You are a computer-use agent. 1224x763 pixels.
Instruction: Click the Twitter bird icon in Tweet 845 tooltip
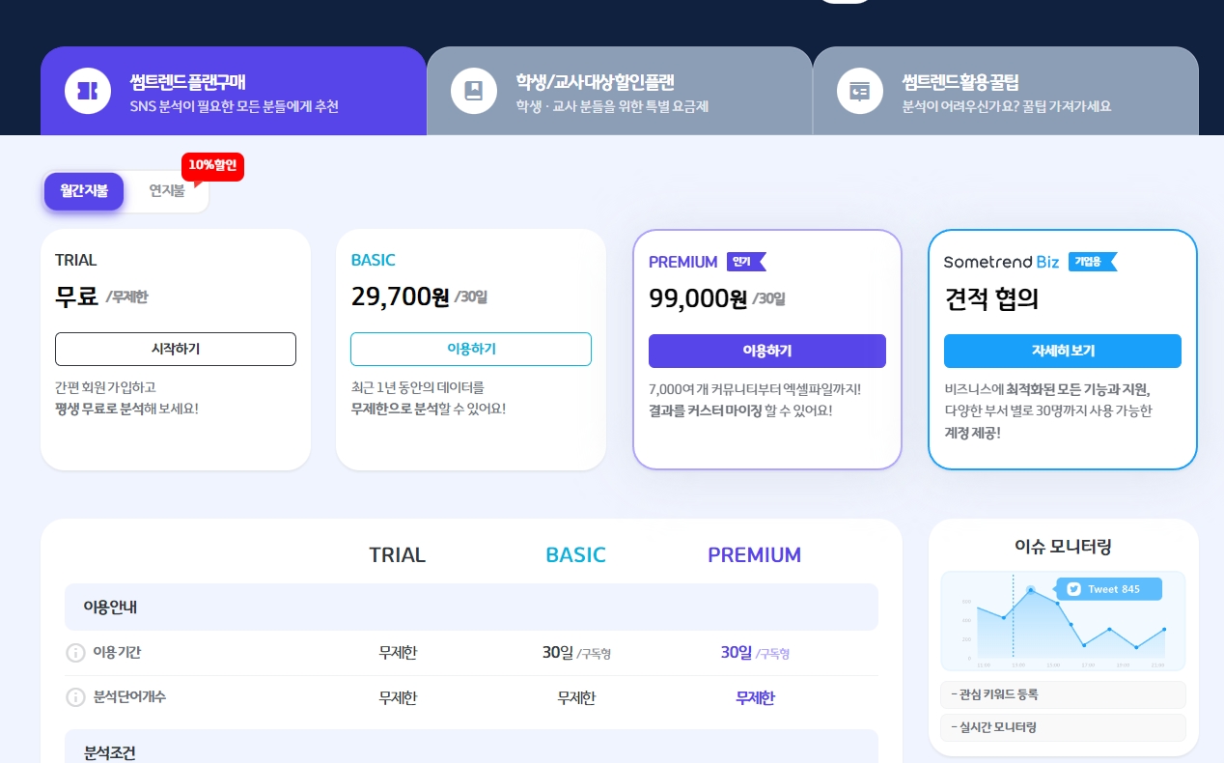click(x=1073, y=589)
